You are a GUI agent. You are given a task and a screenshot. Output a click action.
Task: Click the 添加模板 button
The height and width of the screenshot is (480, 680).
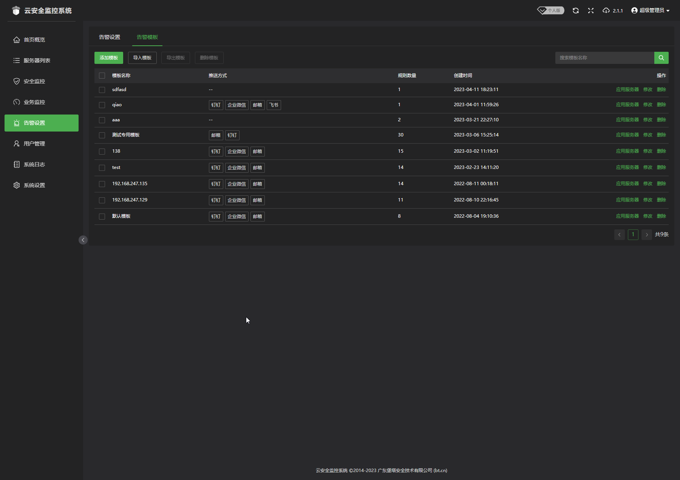(109, 58)
